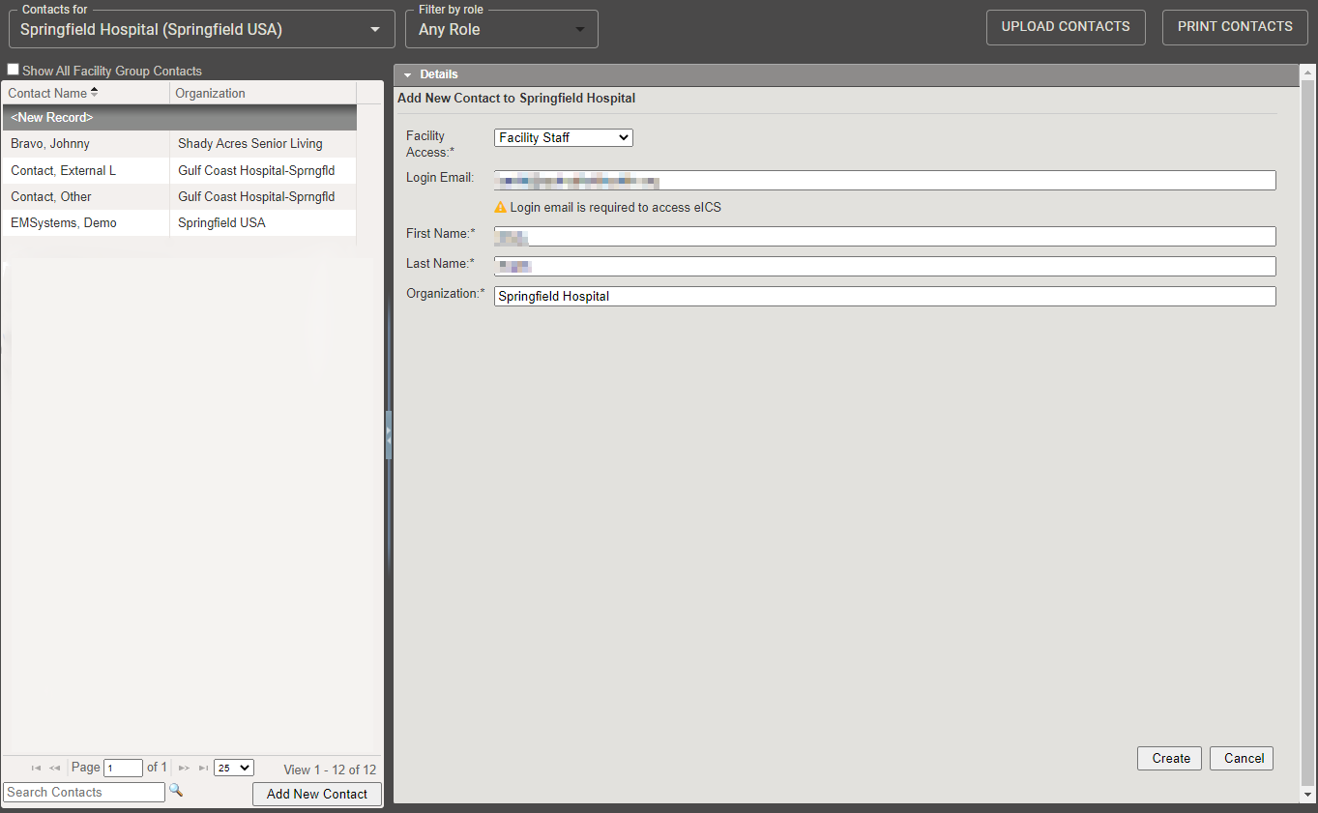This screenshot has height=813, width=1318.
Task: Click the search magnifier icon
Action: [175, 790]
